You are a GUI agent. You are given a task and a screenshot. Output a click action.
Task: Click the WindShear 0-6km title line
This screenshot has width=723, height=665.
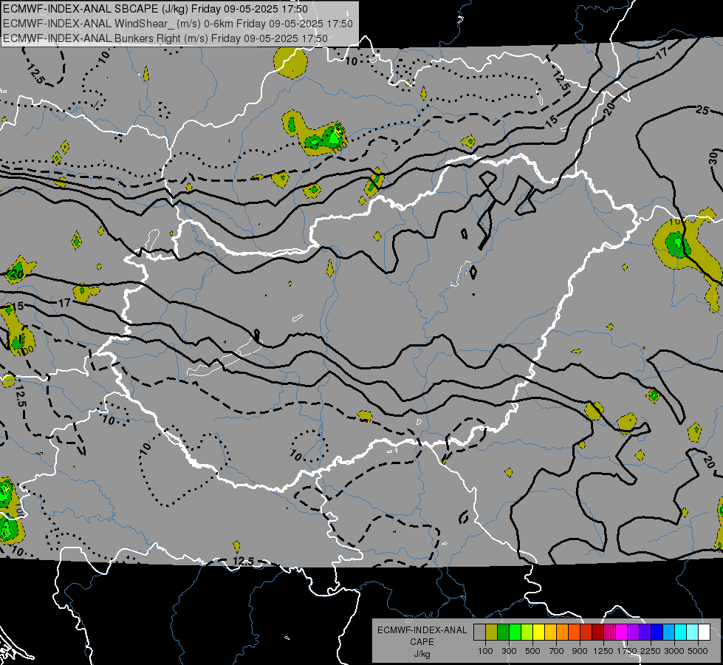(178, 24)
